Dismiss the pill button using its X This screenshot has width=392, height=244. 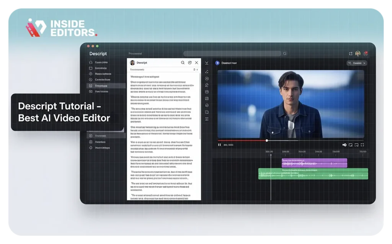pos(364,63)
